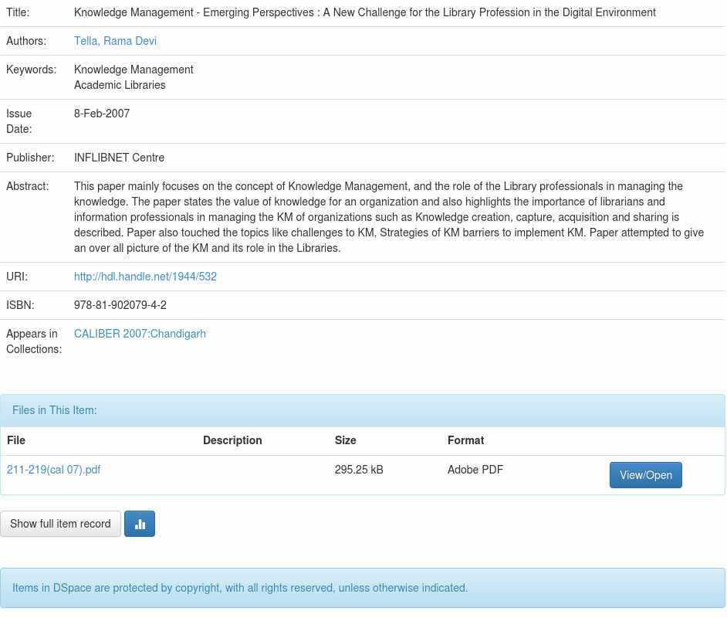The image size is (727, 618).
Task: Click the Format column header
Action: click(x=465, y=440)
